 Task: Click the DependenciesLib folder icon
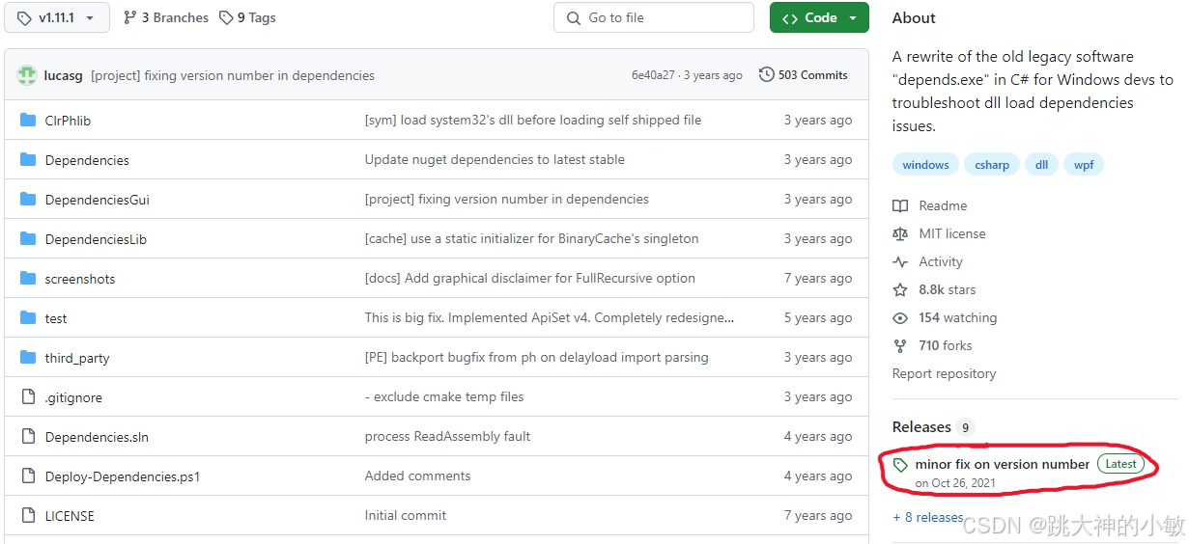click(28, 239)
